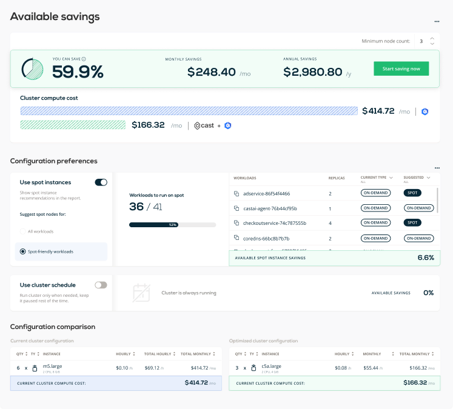Click the CAST logo beside $166.32
This screenshot has width=453, height=409.
(x=204, y=125)
